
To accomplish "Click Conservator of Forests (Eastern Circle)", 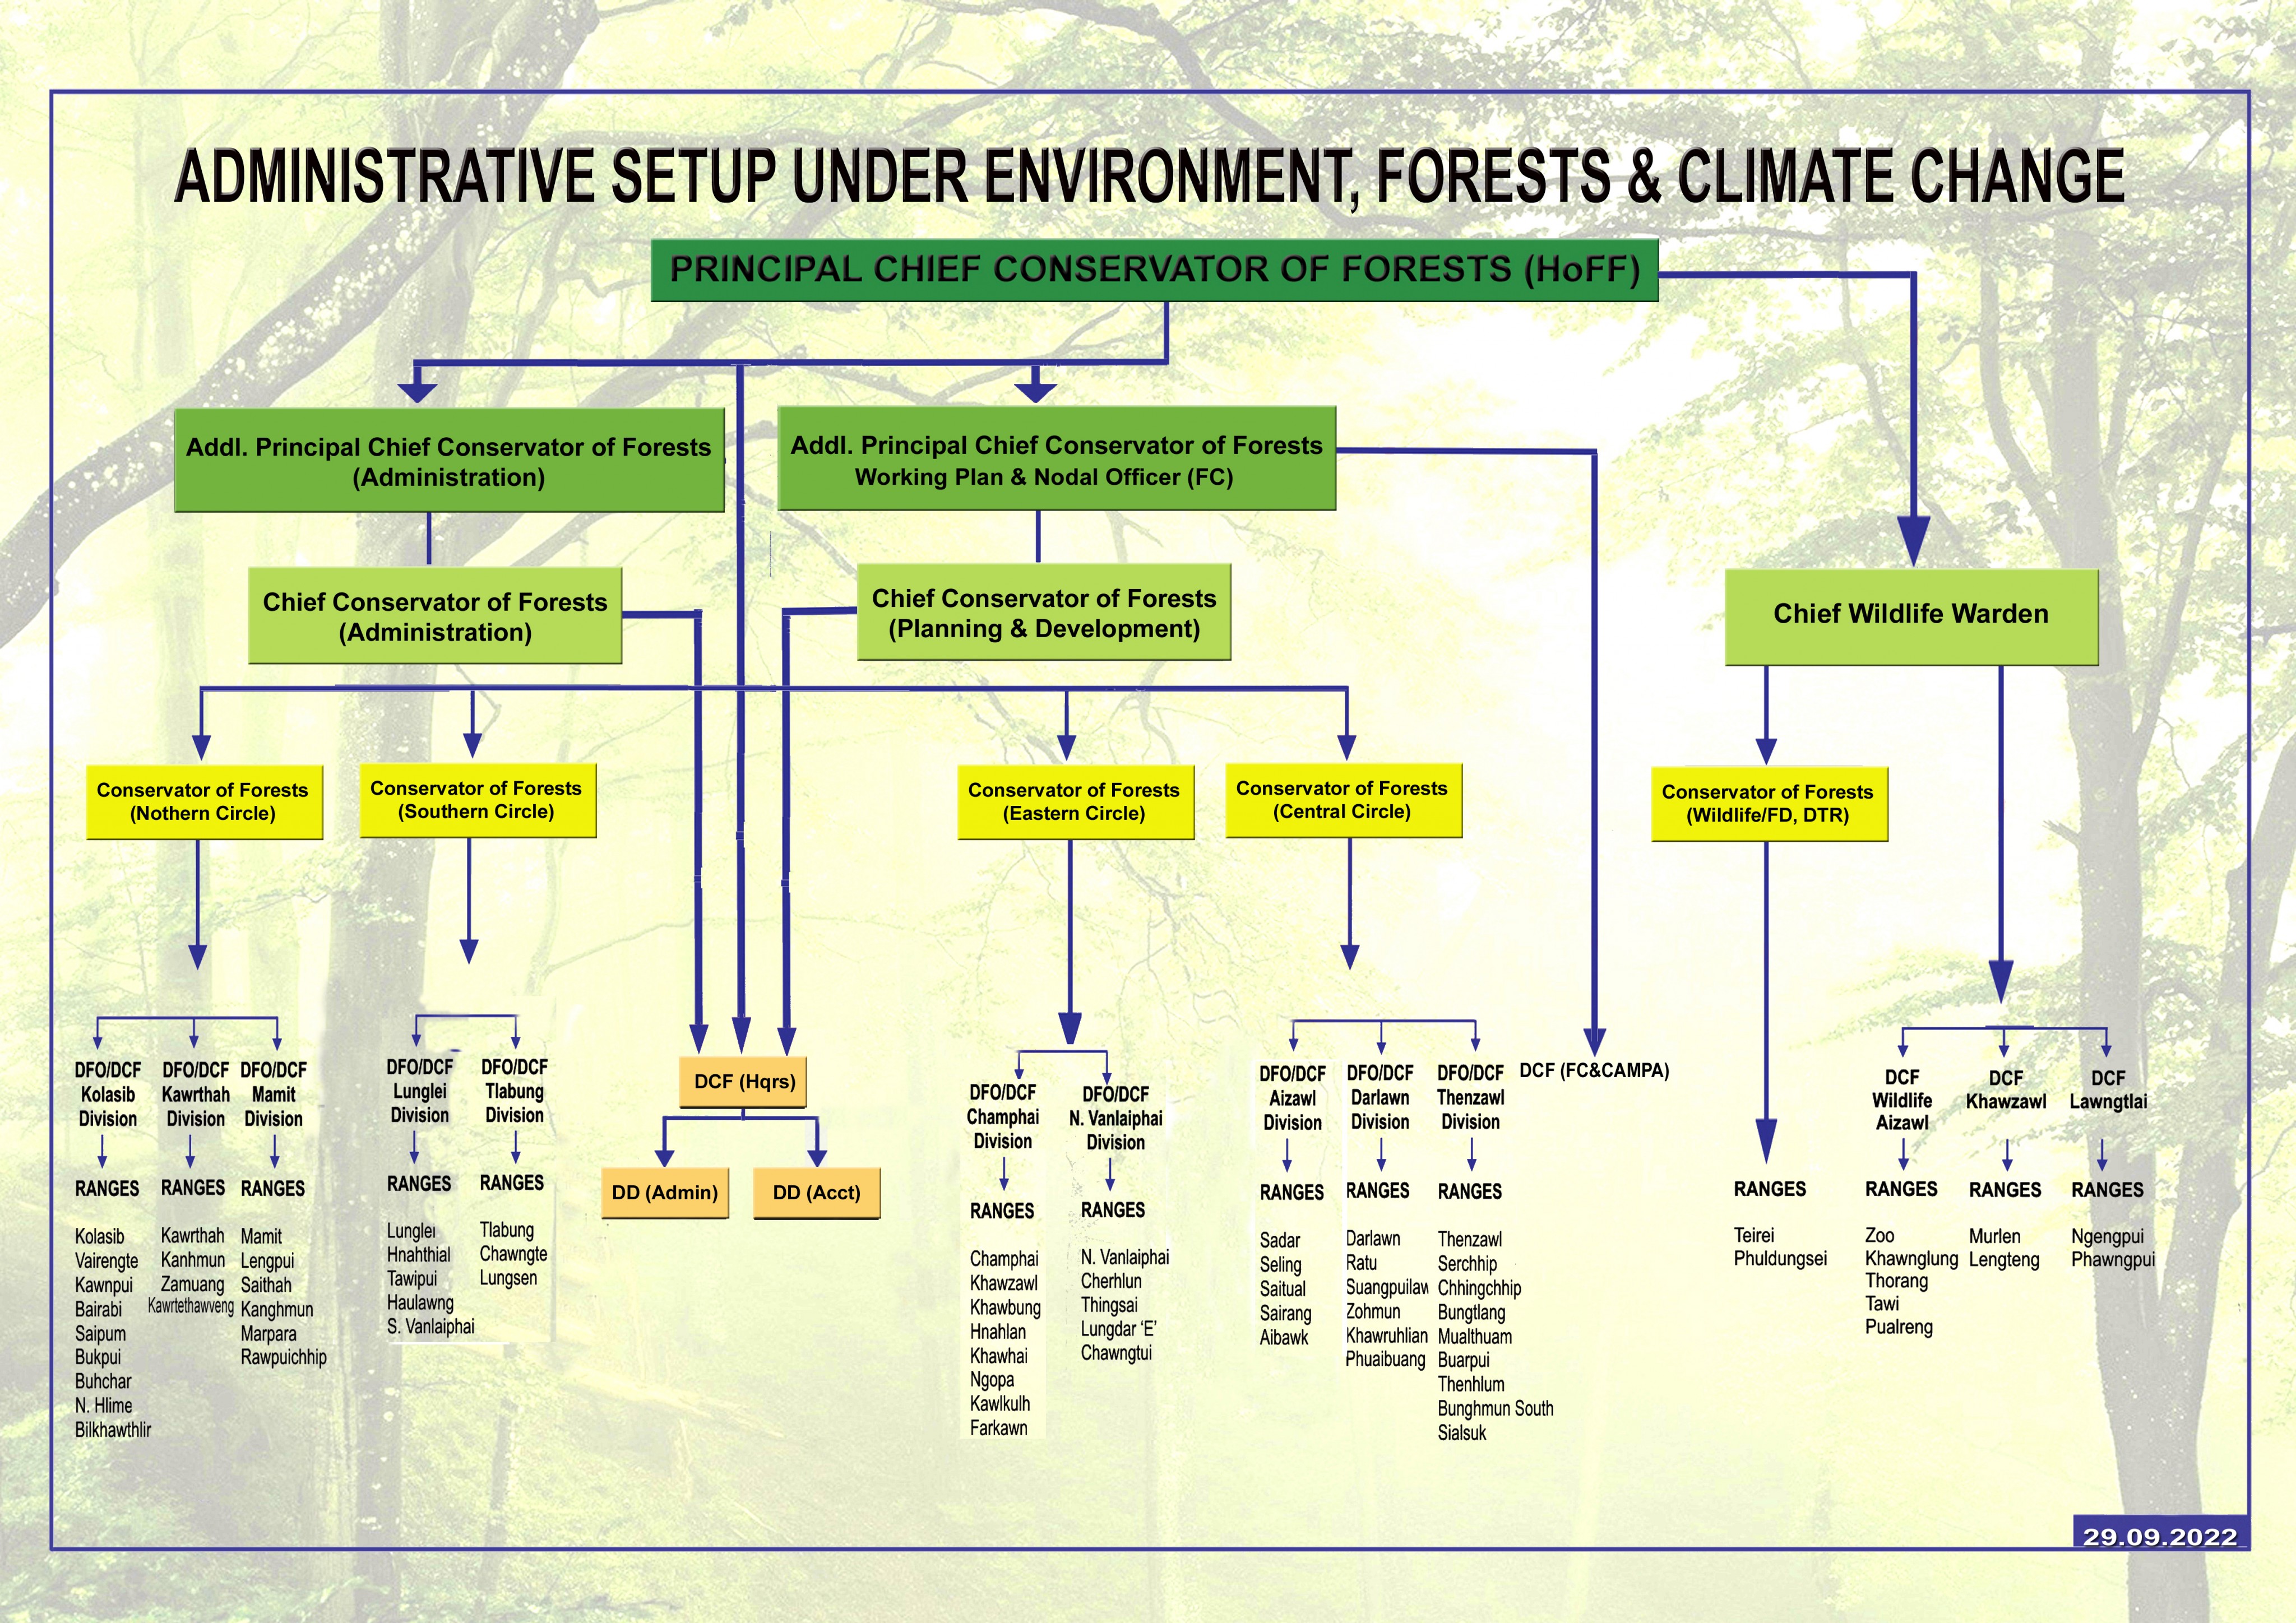I will (x=1075, y=802).
